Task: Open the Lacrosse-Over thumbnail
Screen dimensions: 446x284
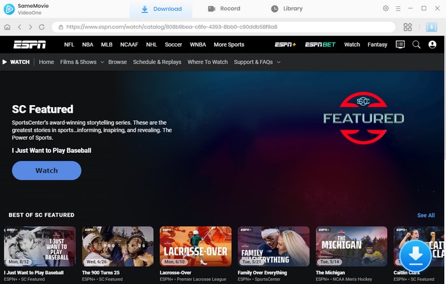Action: 196,246
